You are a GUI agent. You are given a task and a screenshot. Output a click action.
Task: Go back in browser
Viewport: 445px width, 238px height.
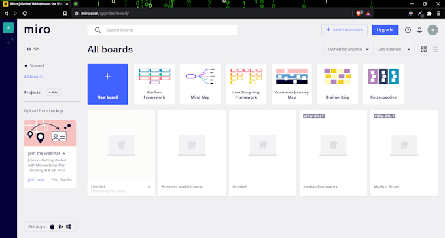7,13
